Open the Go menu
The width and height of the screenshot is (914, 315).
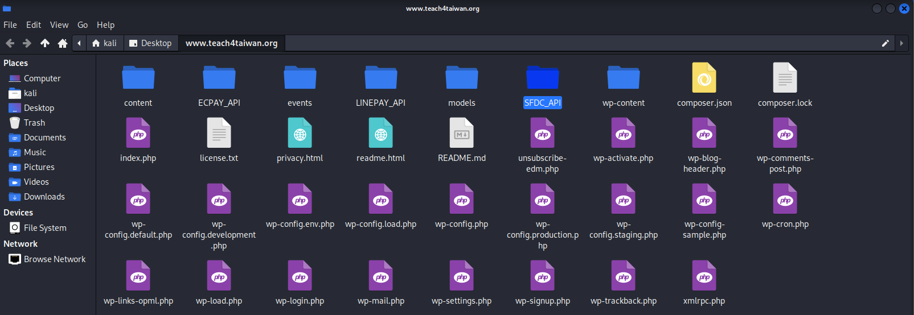click(83, 25)
